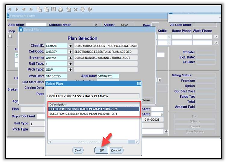Screen dimensions: 227x163
Task: Click the first record double-left arrow icon
Action: [x=24, y=9]
